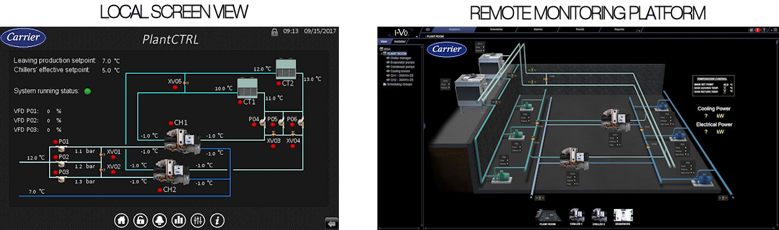Click the red alarm indicator in remote header
The image size is (779, 230).
point(758,30)
